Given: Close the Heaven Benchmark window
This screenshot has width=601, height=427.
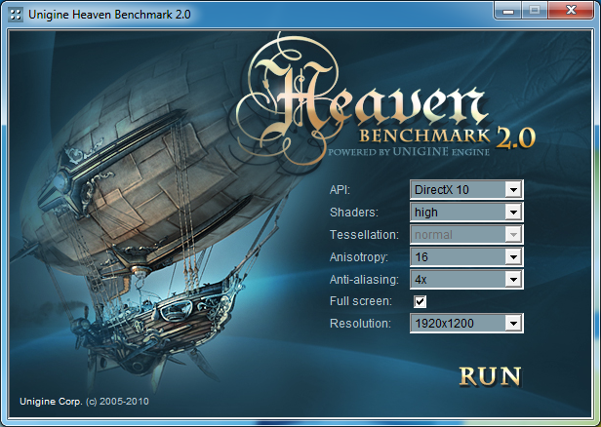Looking at the screenshot, I should pos(571,10).
